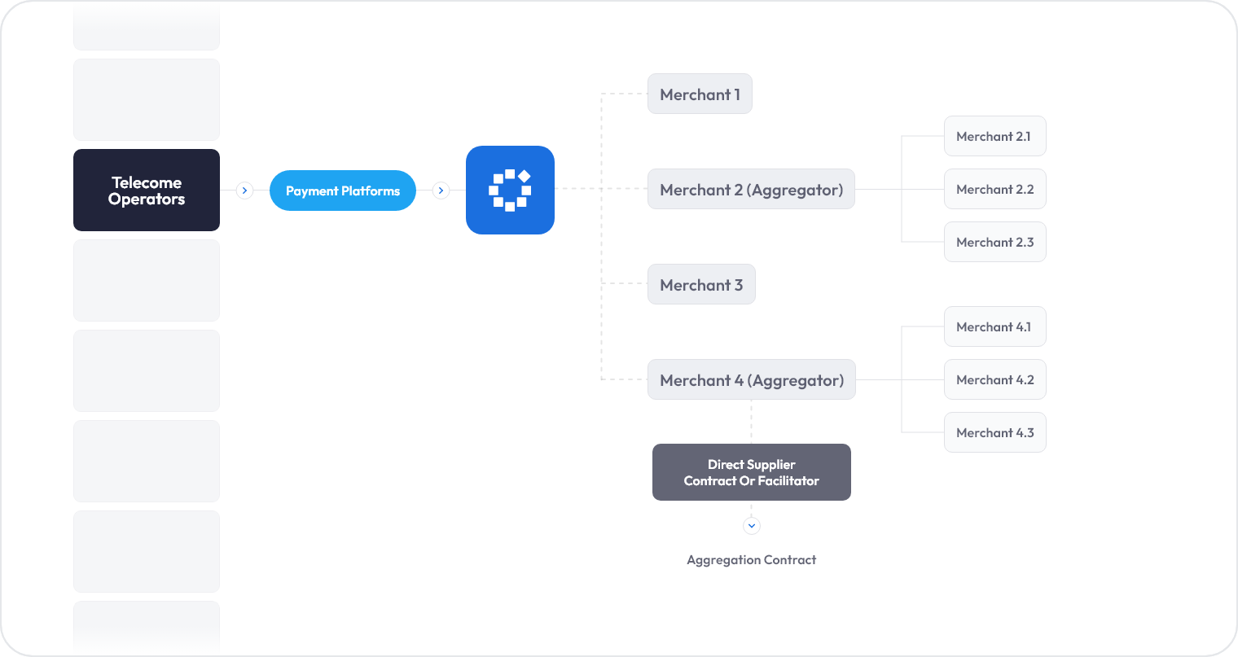1238x657 pixels.
Task: Select the Merchant 4.1 sub-node
Action: coord(994,327)
